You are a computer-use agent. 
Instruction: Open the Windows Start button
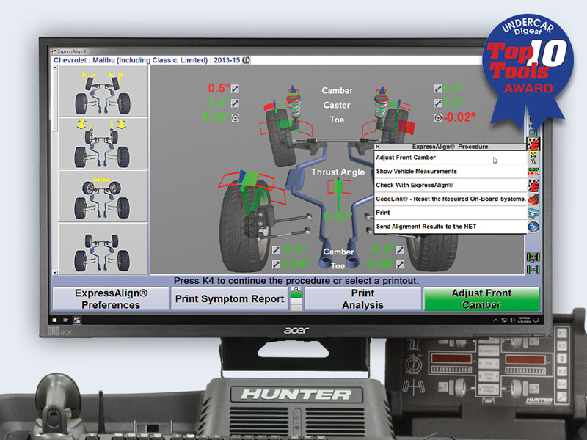[x=56, y=320]
